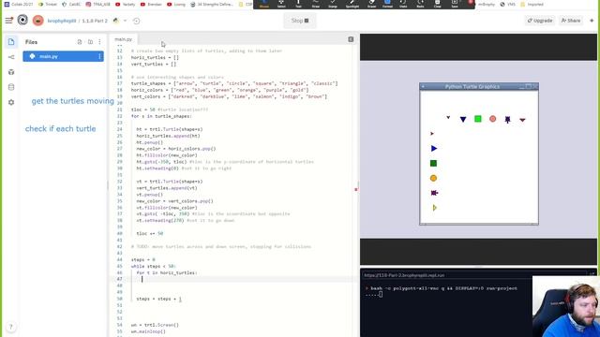600x337 pixels.
Task: Select Zoom annotation Select tool
Action: pos(281,4)
